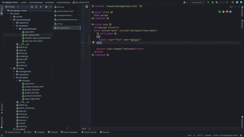Screen dimensions: 244x137
Task: Expand the inner mysite folder
Action: pos(11,17)
